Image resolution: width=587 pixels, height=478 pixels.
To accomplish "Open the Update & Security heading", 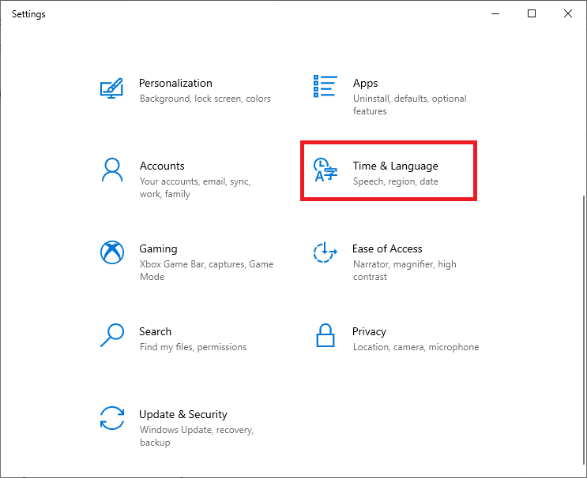I will point(182,414).
